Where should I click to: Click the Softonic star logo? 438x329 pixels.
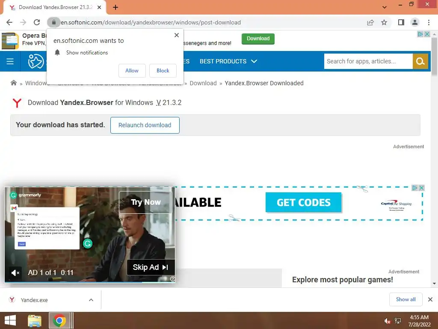(x=36, y=61)
